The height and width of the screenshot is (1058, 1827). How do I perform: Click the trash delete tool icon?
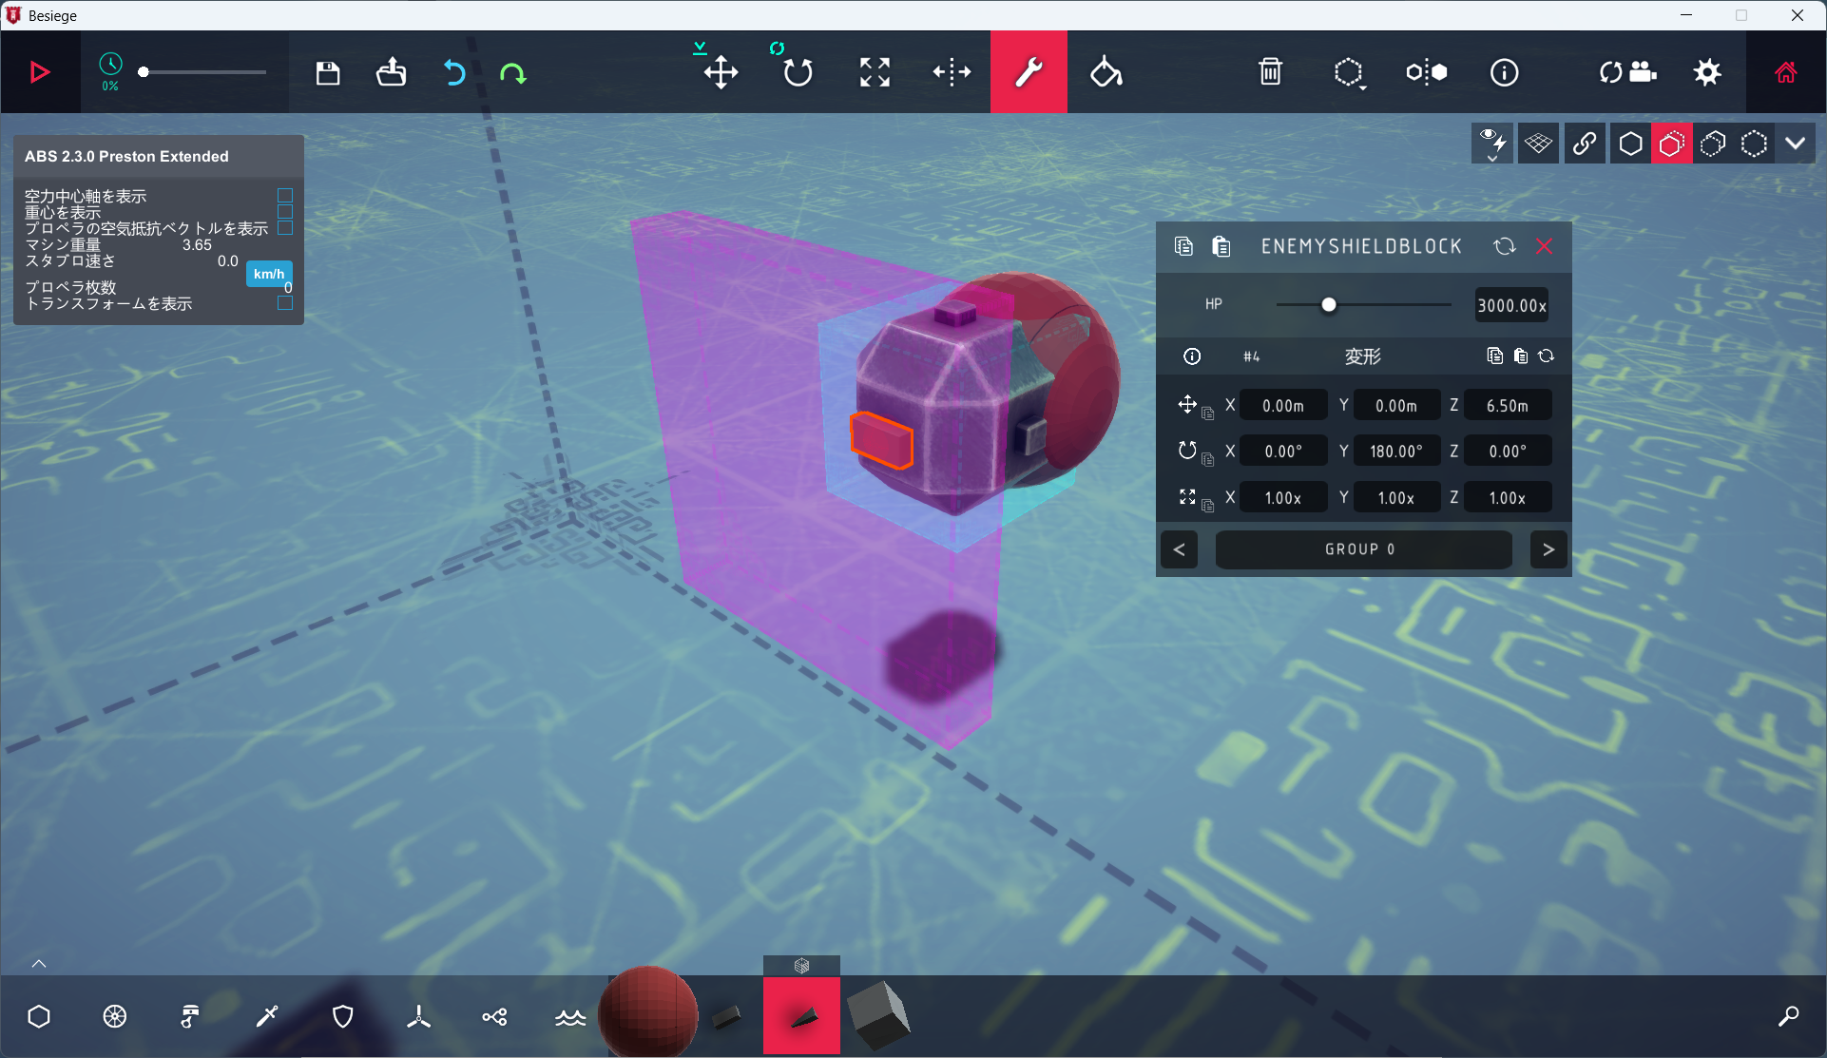pyautogui.click(x=1270, y=72)
